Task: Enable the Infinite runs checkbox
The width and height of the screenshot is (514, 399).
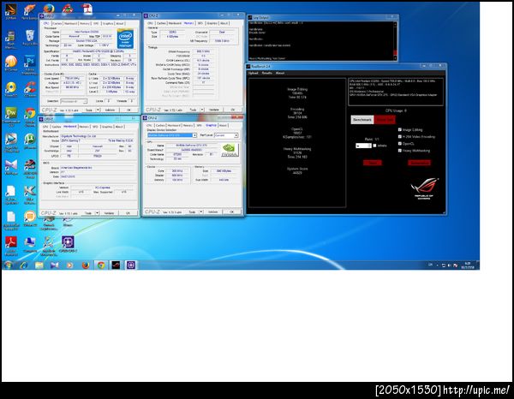Action: (374, 146)
